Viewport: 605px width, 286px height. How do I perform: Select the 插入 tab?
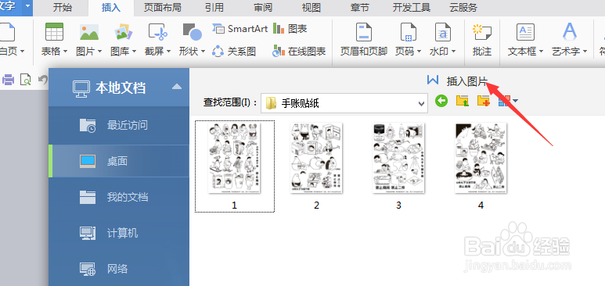pyautogui.click(x=111, y=8)
